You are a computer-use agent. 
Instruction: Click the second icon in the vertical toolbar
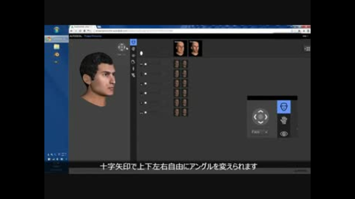(133, 49)
